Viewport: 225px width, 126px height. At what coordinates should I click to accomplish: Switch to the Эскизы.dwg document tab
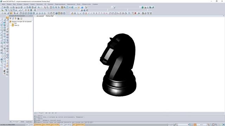[x=50, y=16]
